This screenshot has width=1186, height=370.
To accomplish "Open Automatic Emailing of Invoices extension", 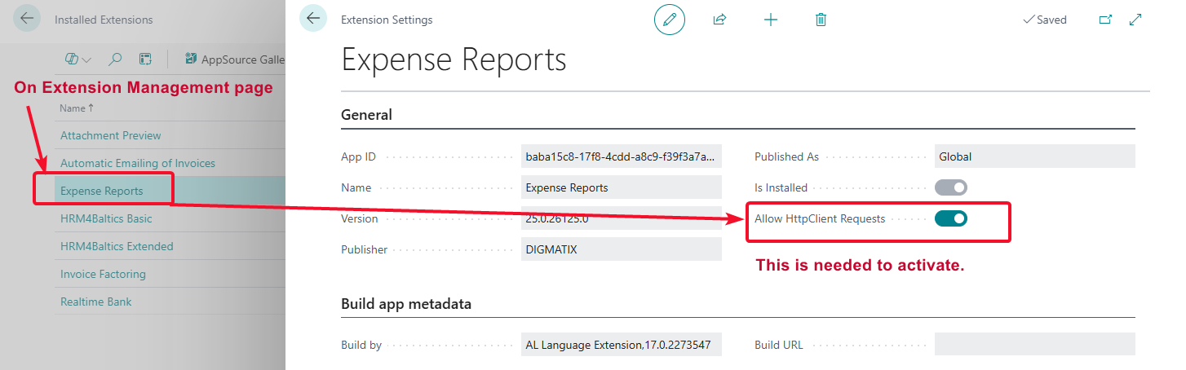I will click(x=138, y=163).
